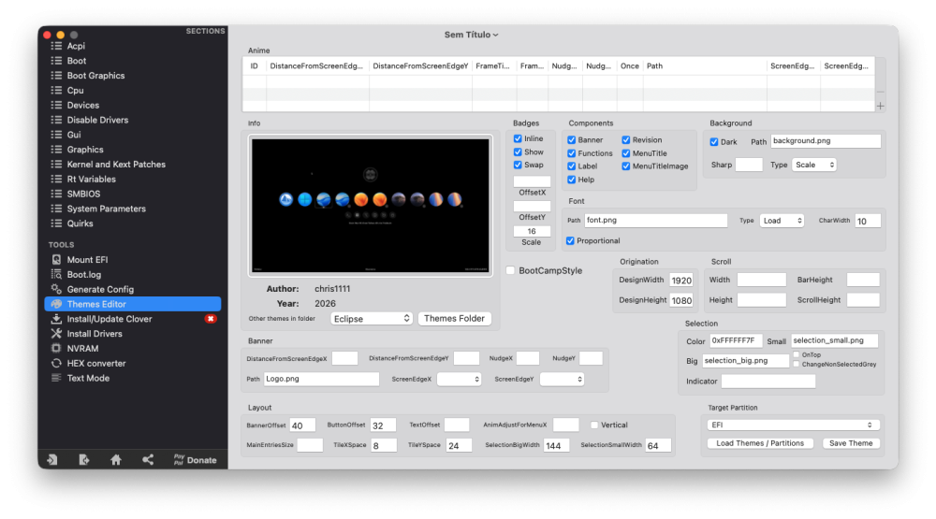Screen dimensions: 936x519
Task: Open the Rt Variables section
Action: tap(92, 179)
